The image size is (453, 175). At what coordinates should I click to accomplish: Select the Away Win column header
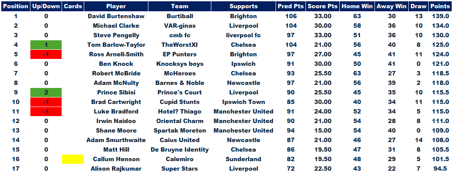pyautogui.click(x=391, y=6)
